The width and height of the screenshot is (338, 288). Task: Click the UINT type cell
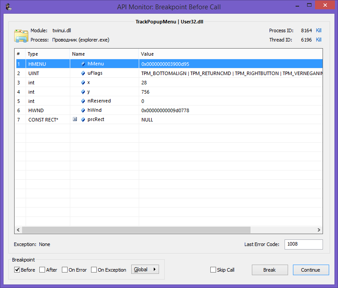tap(48, 73)
